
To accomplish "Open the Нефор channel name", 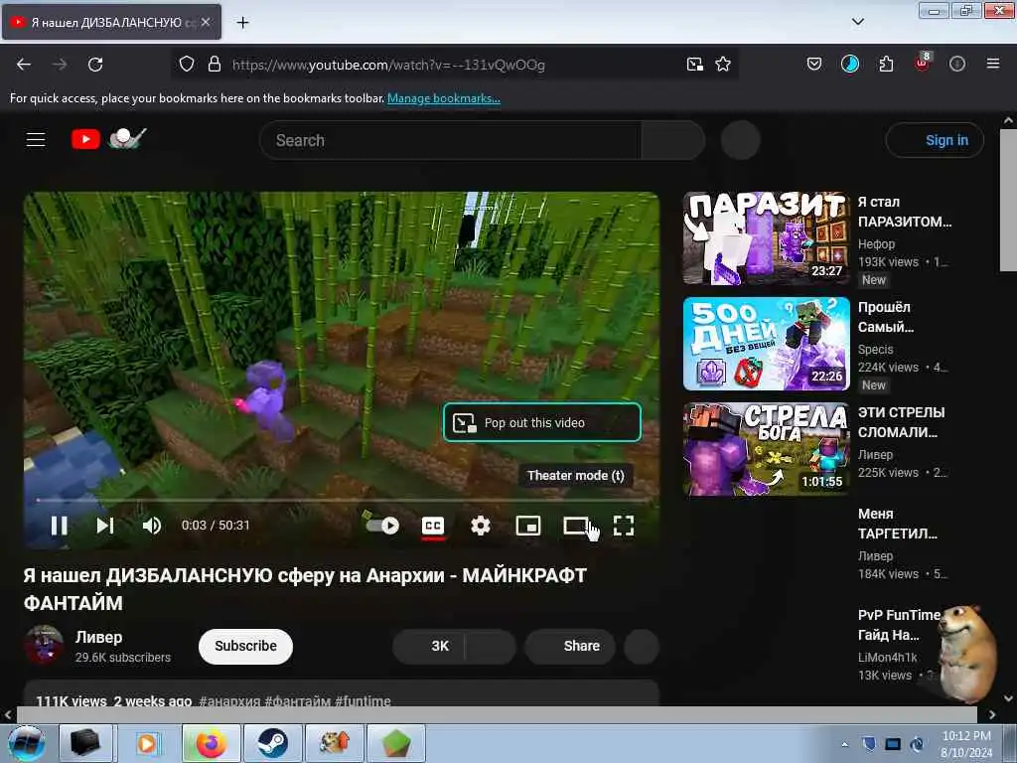I will coord(876,244).
